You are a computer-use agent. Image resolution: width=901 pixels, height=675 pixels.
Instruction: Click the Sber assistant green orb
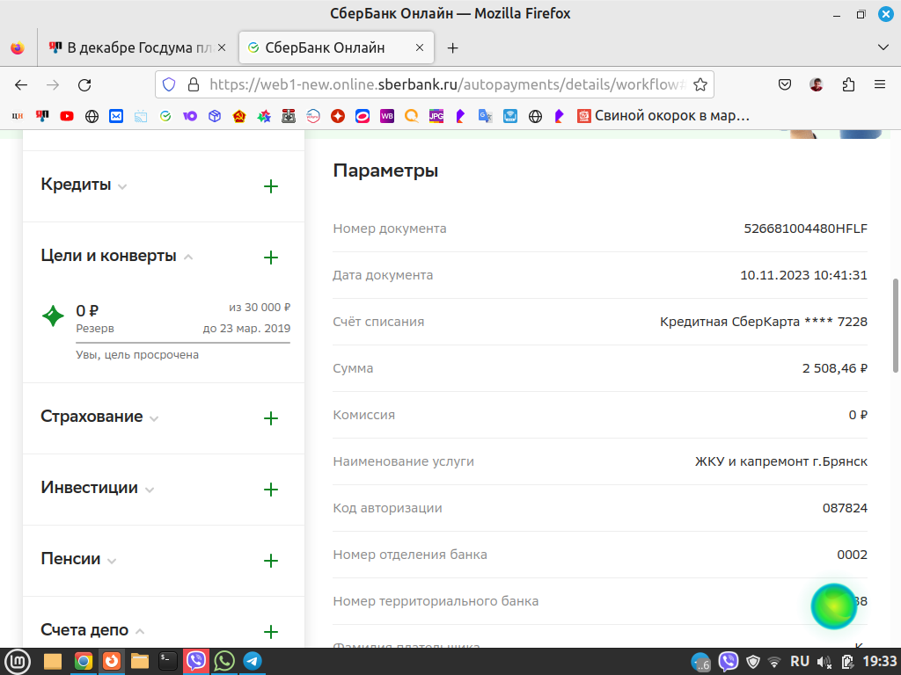833,606
